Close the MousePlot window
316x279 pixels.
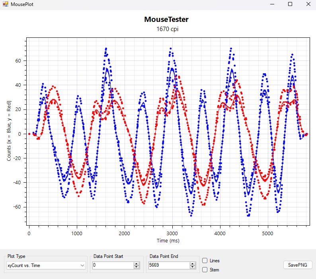coord(308,4)
